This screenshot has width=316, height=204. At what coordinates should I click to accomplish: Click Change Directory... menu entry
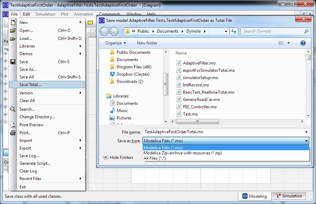click(47, 117)
